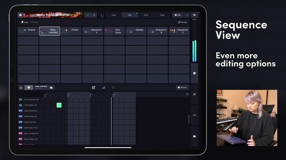Click the Perc Meenaar Hit sample icon

pos(21,100)
